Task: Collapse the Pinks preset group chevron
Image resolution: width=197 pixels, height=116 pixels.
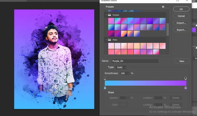Action: click(x=106, y=40)
